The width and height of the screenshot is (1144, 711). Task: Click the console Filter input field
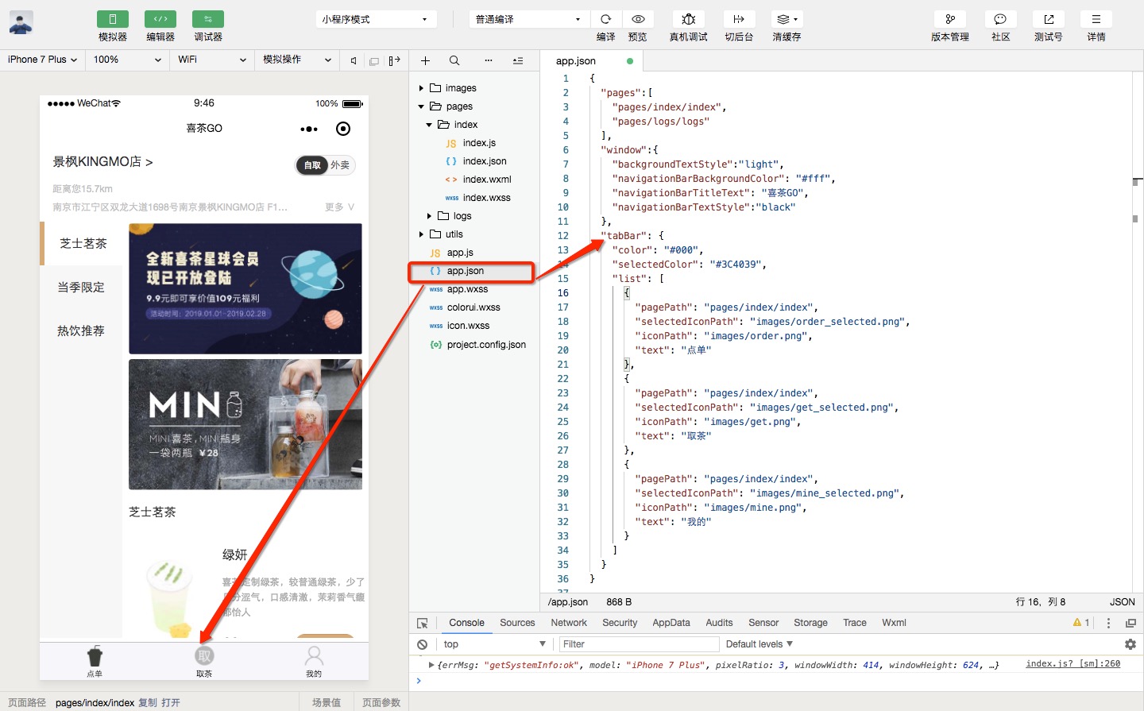tap(640, 644)
